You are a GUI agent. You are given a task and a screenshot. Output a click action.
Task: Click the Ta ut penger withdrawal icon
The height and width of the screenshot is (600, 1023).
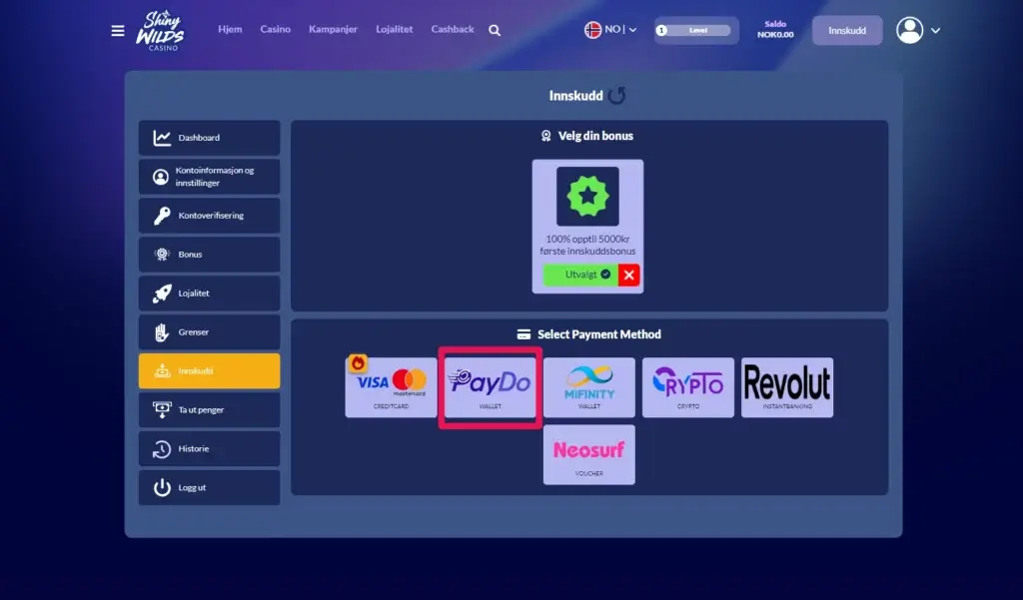162,409
